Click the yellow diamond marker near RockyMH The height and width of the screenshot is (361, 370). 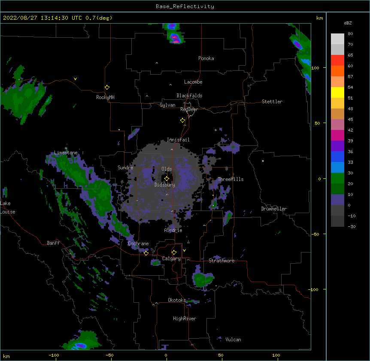pos(107,87)
